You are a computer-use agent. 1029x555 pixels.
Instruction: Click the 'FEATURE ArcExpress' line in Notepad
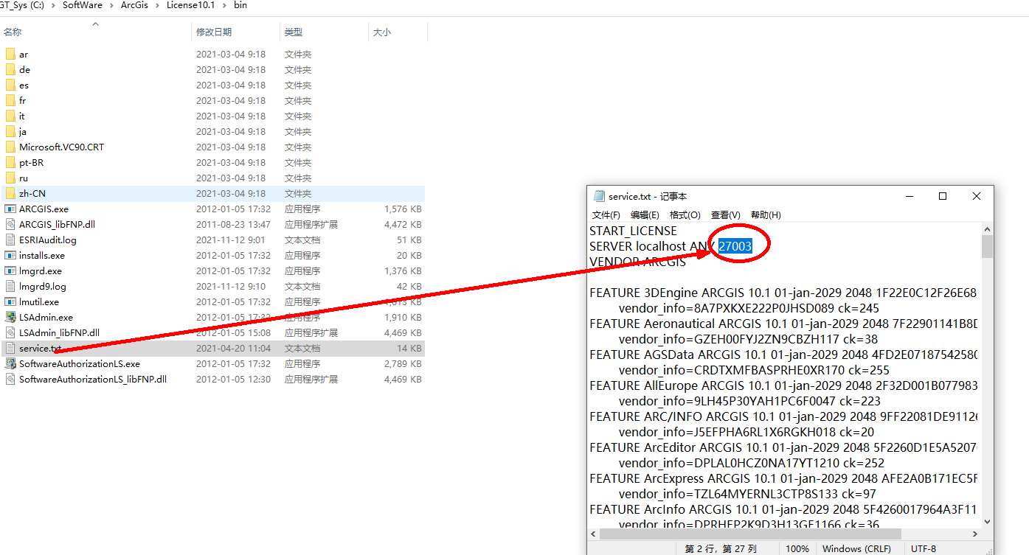[783, 478]
